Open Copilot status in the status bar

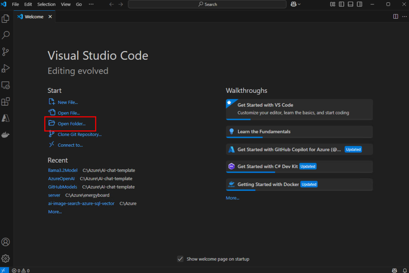tap(394, 271)
